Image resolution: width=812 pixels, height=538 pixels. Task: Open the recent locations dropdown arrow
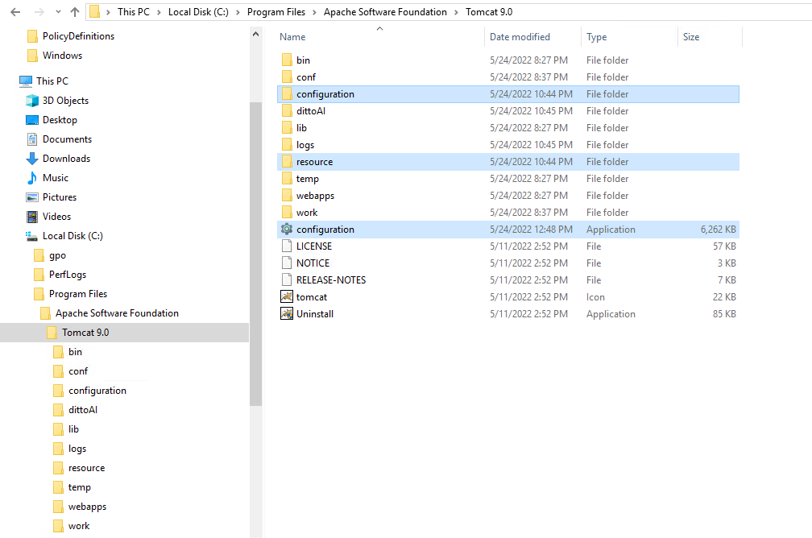[58, 12]
